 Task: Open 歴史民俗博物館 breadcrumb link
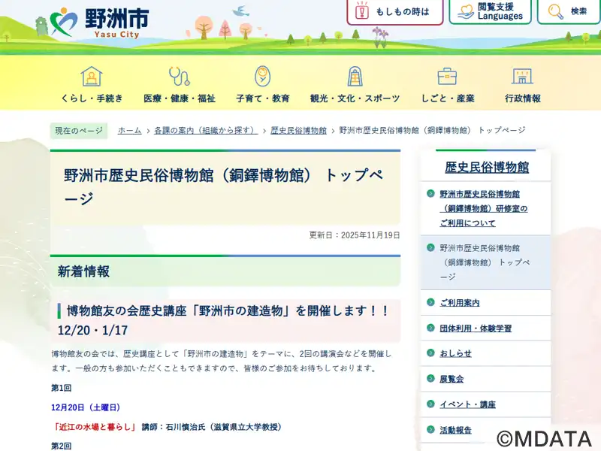point(298,130)
